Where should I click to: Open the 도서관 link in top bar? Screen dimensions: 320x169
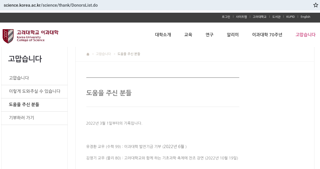coord(276,17)
